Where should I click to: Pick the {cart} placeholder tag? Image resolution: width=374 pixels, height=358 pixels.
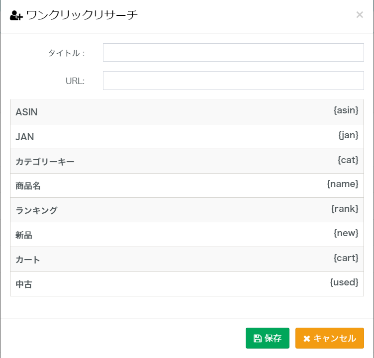pyautogui.click(x=346, y=258)
